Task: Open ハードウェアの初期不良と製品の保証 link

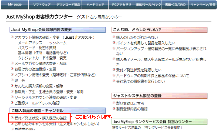Action: coord(153,76)
